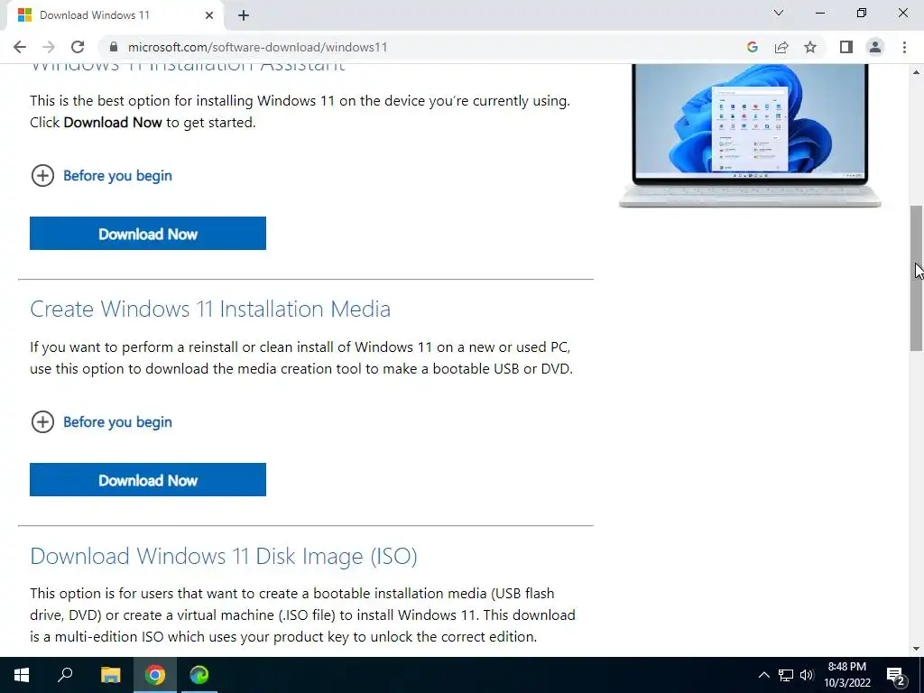The width and height of the screenshot is (924, 693).
Task: Show hidden system tray icons
Action: pyautogui.click(x=763, y=675)
